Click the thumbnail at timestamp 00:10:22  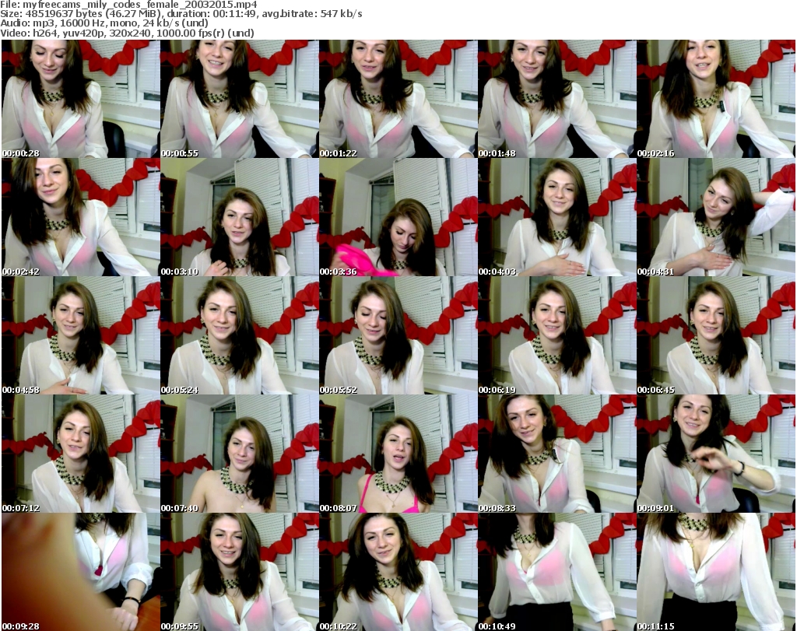click(x=398, y=572)
